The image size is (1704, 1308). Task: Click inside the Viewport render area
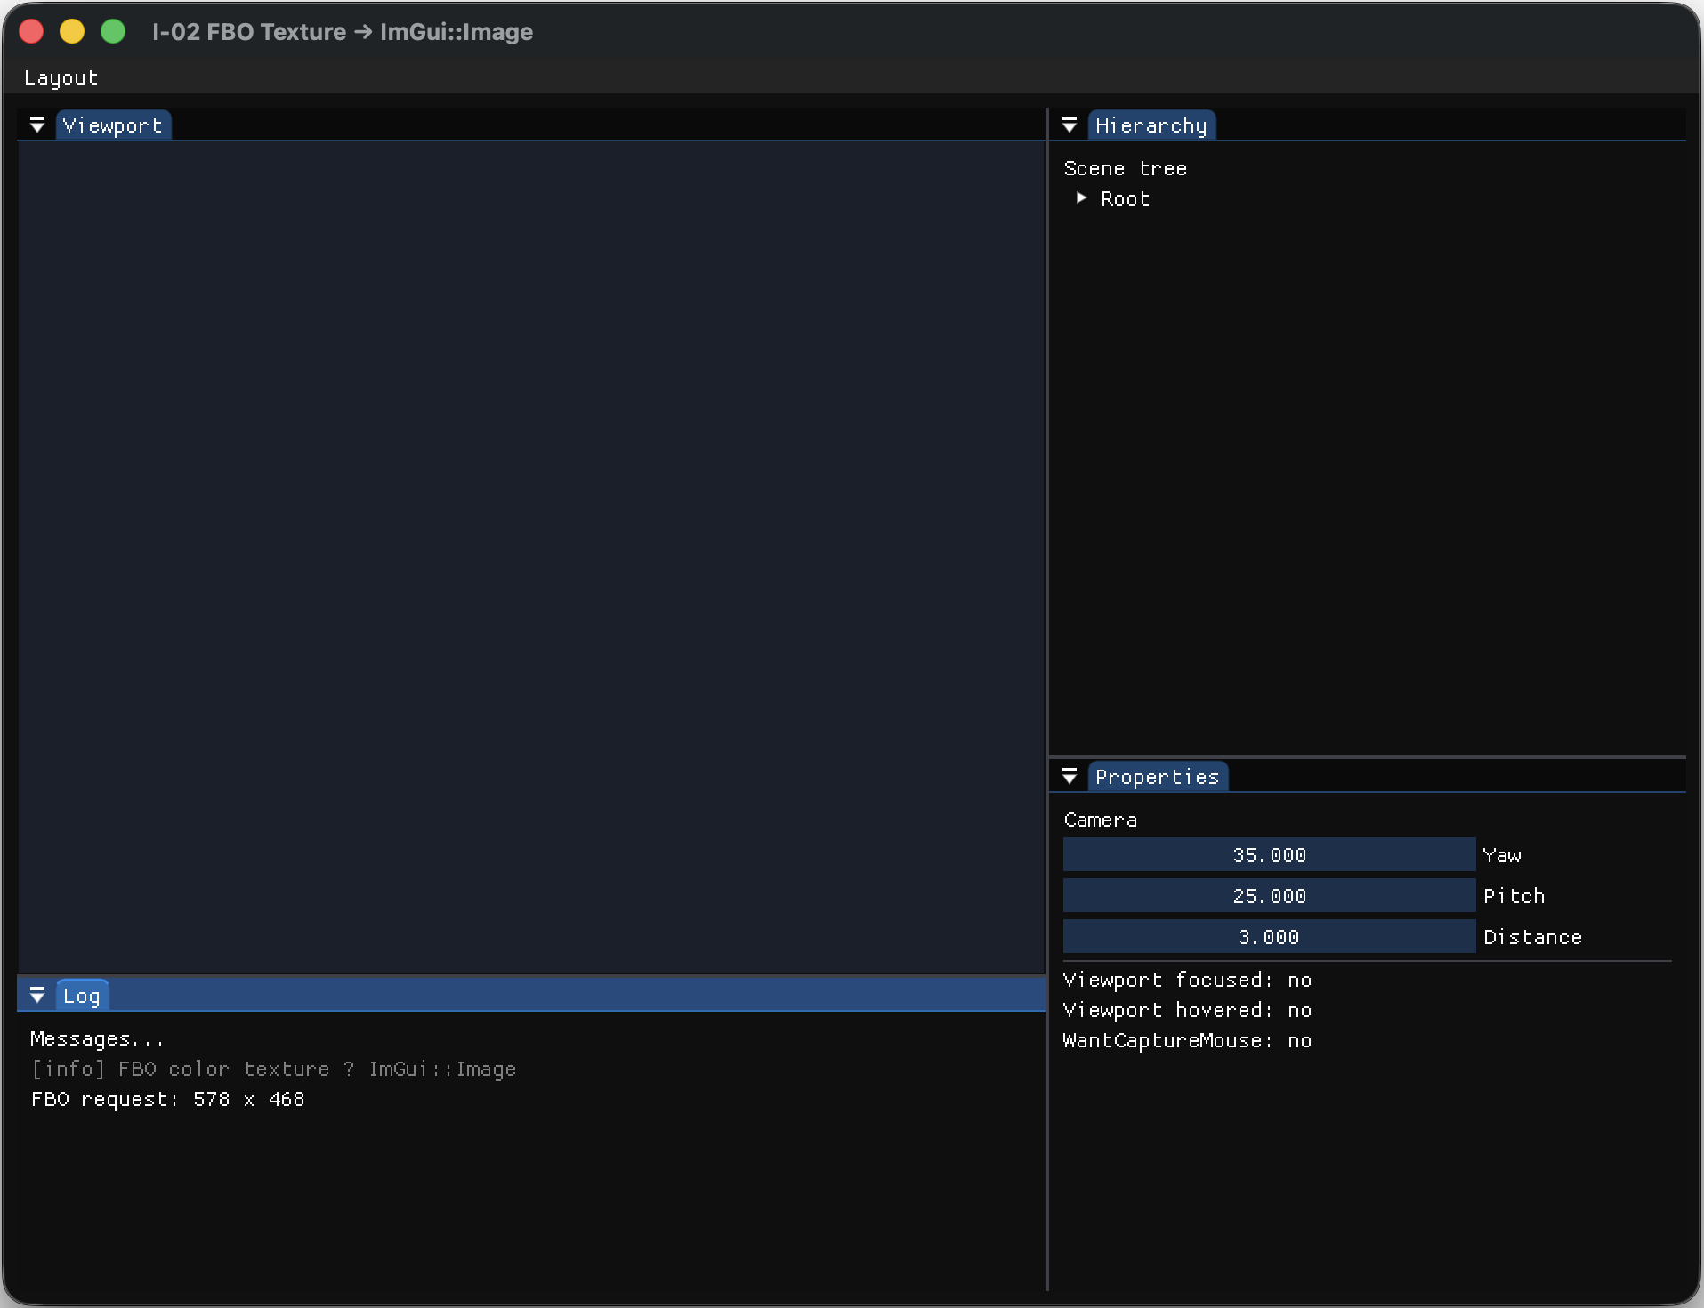tap(531, 556)
